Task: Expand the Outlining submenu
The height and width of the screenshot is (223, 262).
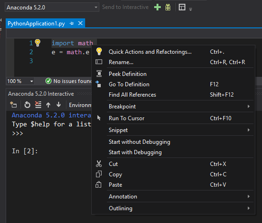Action: [x=173, y=208]
